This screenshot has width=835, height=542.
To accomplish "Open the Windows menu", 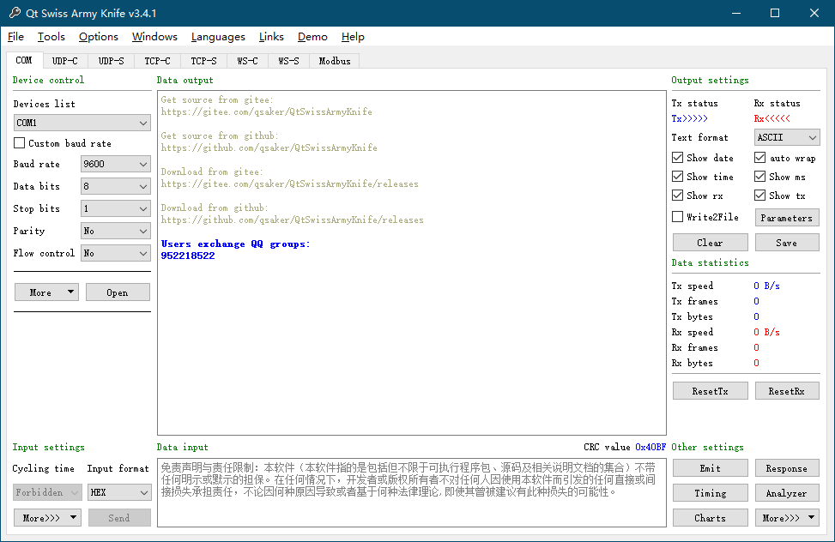I will tap(154, 37).
